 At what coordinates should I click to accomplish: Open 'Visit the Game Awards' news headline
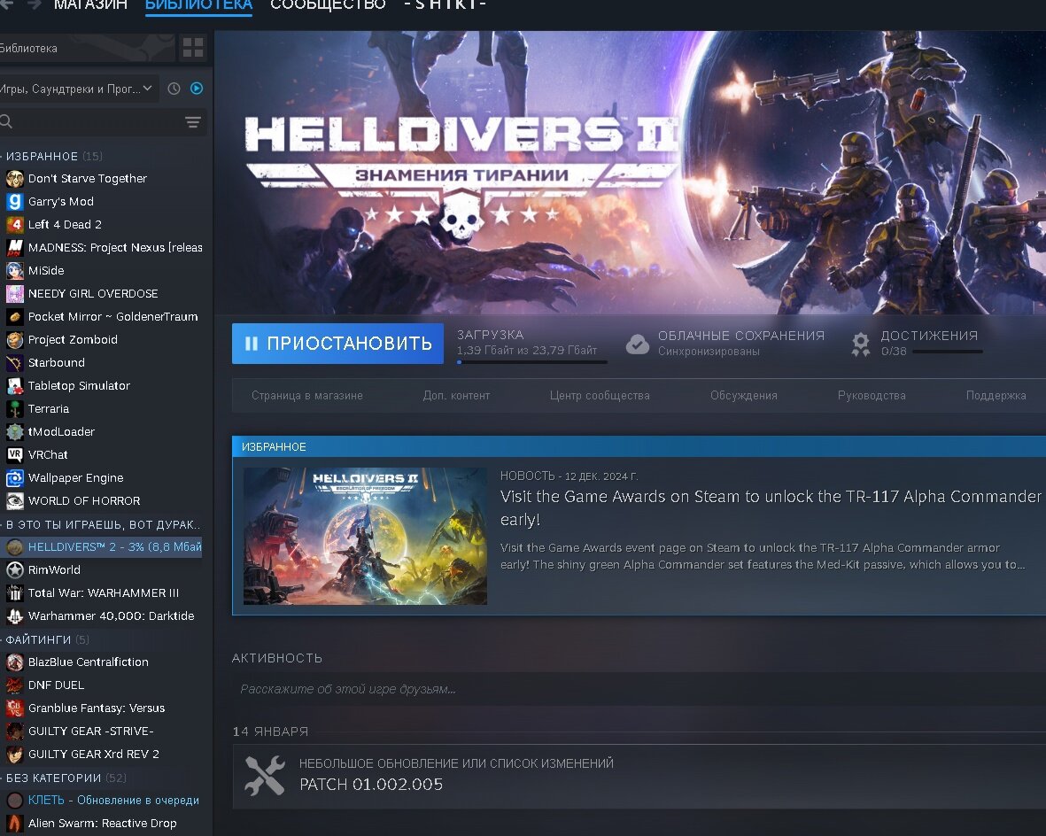tap(771, 507)
